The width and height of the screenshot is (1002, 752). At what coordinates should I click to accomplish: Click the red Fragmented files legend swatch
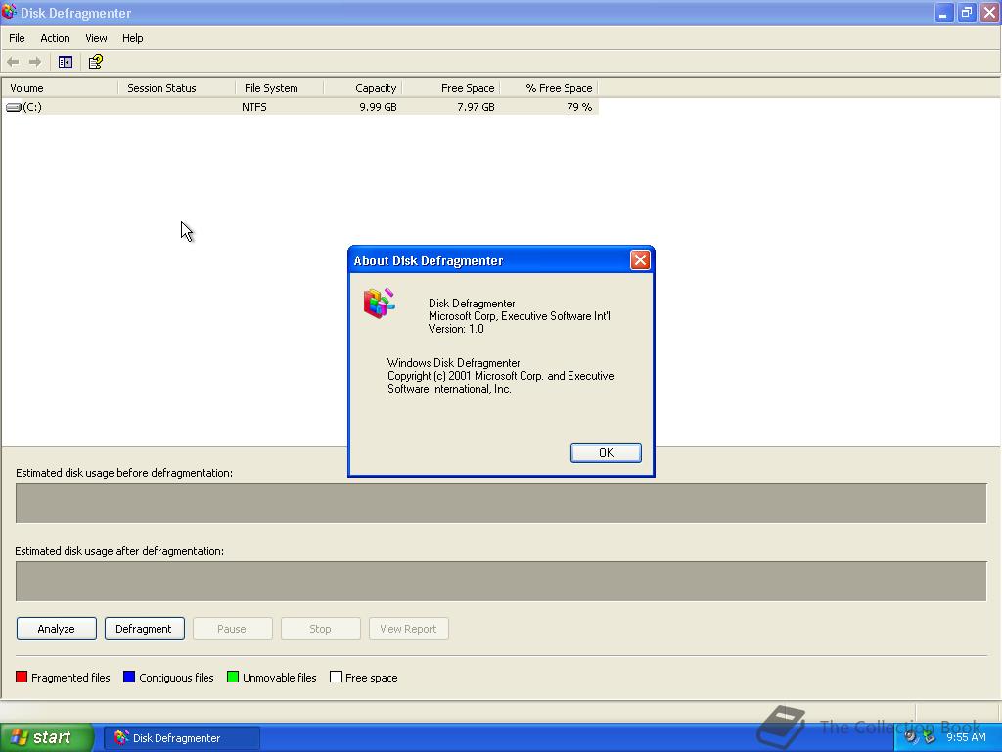22,678
